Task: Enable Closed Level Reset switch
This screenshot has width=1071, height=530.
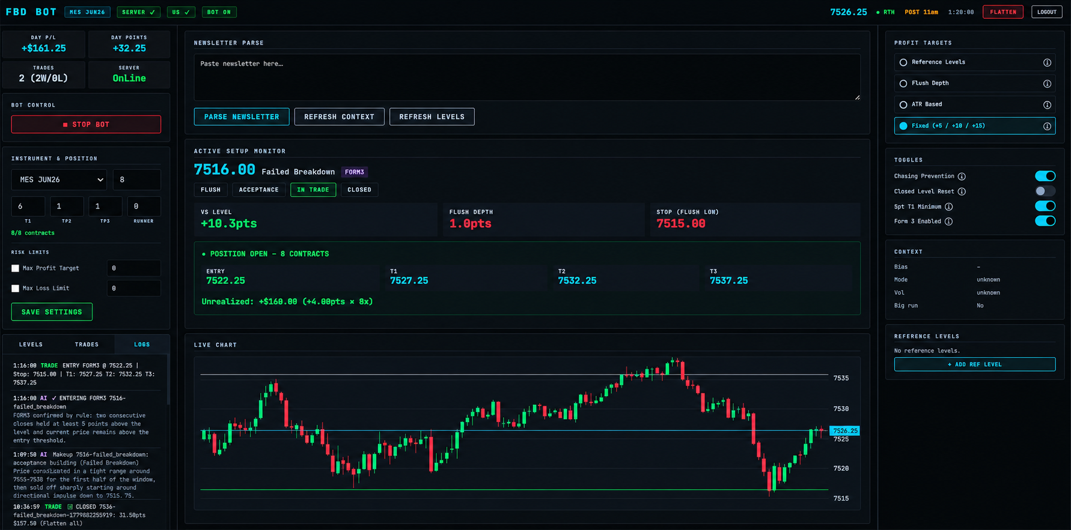Action: point(1045,191)
